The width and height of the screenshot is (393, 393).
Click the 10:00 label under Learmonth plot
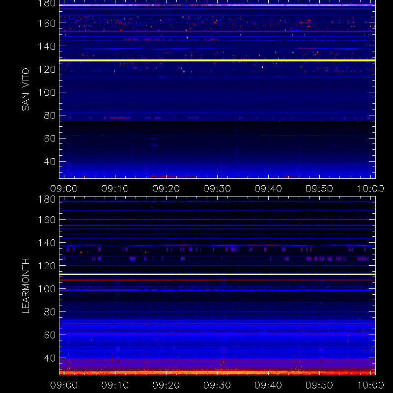[x=370, y=385]
